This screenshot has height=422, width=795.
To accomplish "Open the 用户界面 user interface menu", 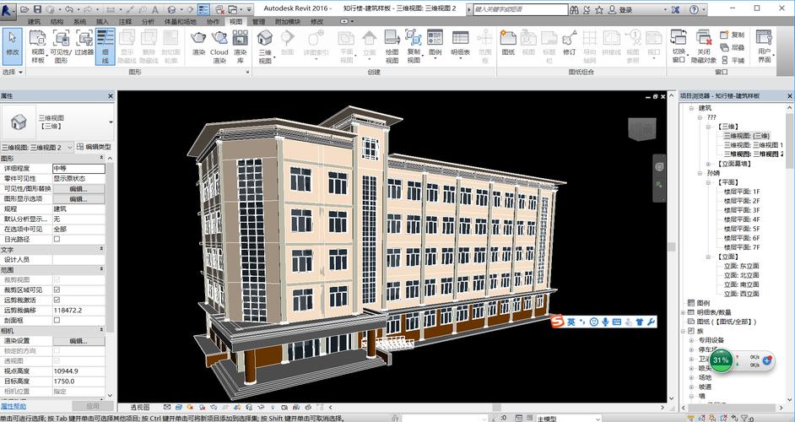I will click(x=764, y=46).
